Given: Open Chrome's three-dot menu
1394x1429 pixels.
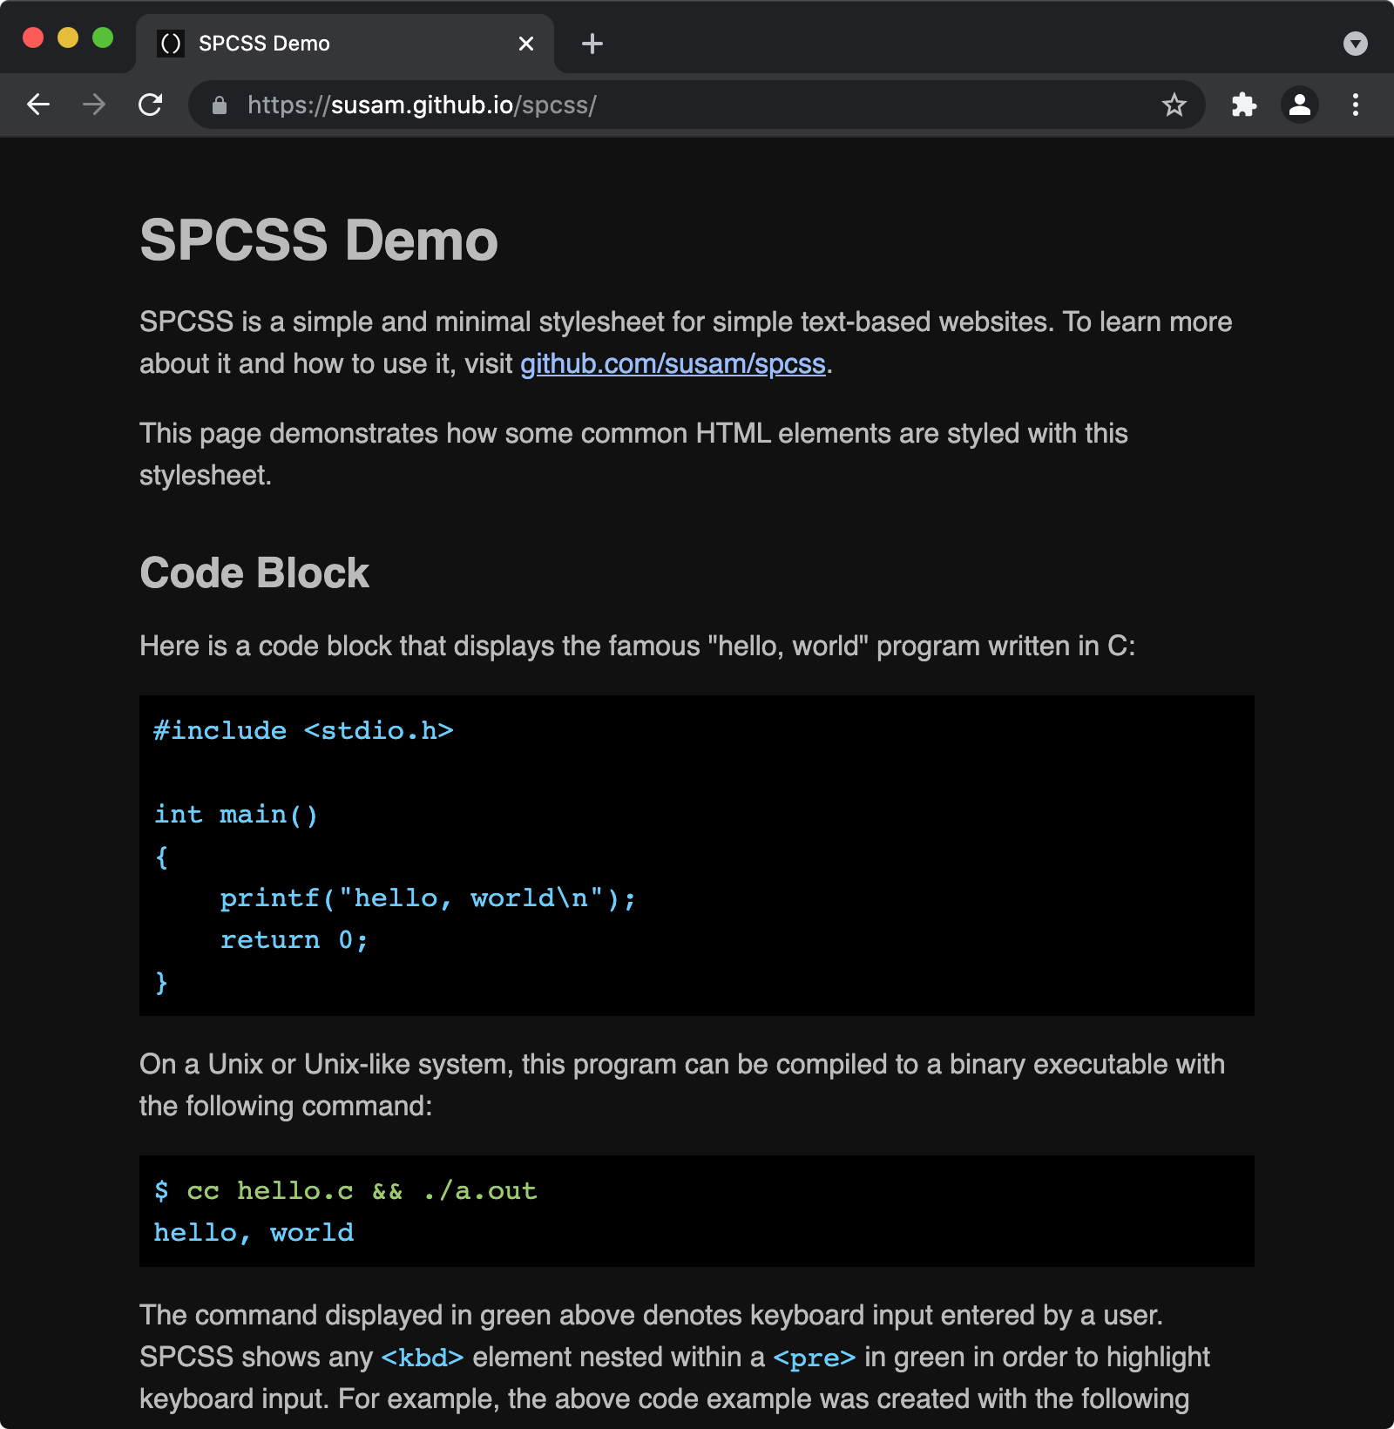Looking at the screenshot, I should [1356, 105].
